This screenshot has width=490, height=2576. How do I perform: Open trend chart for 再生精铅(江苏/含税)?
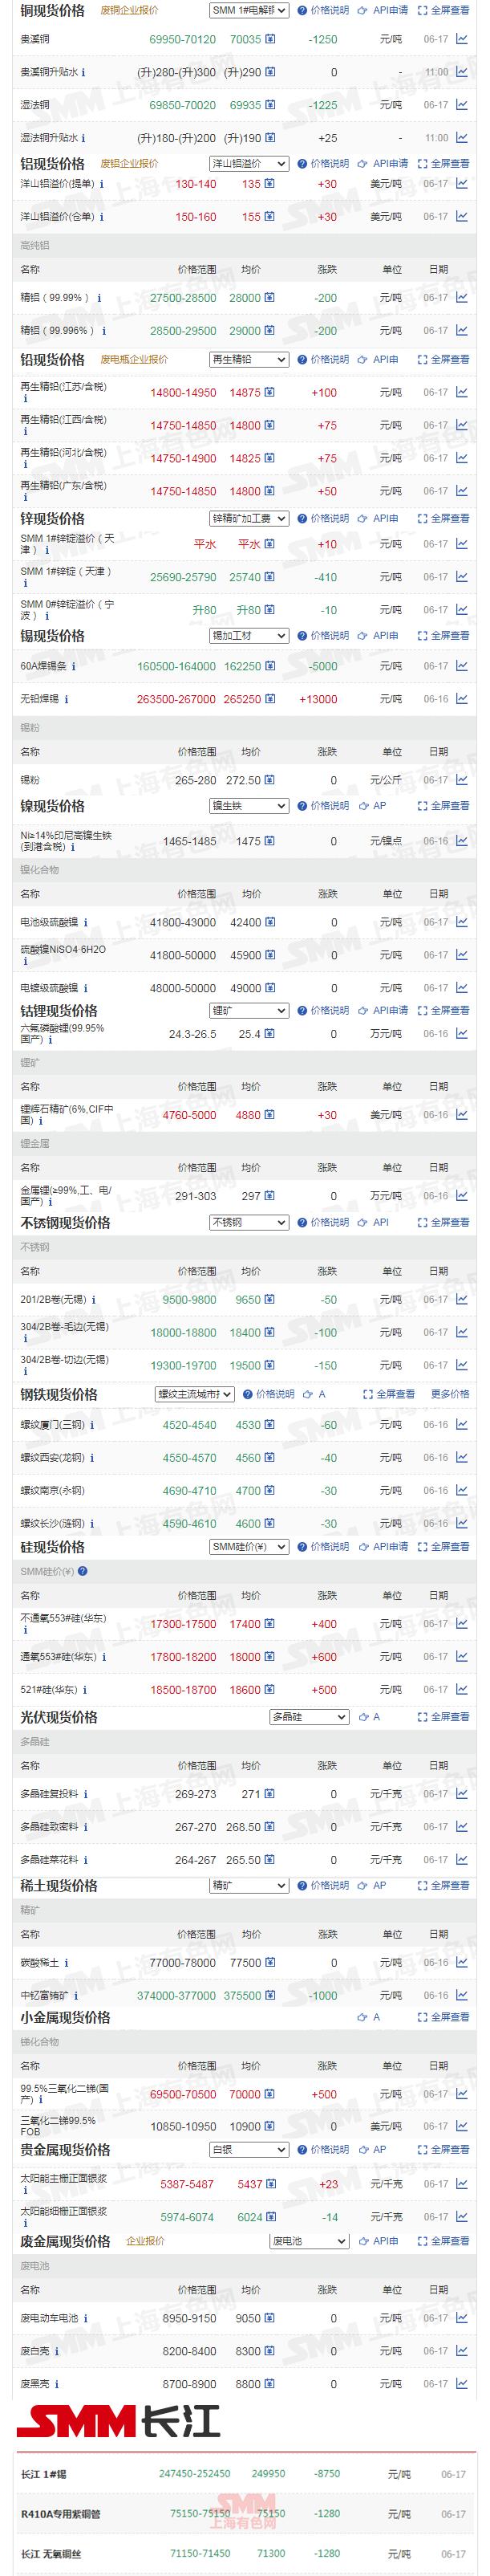pyautogui.click(x=461, y=393)
